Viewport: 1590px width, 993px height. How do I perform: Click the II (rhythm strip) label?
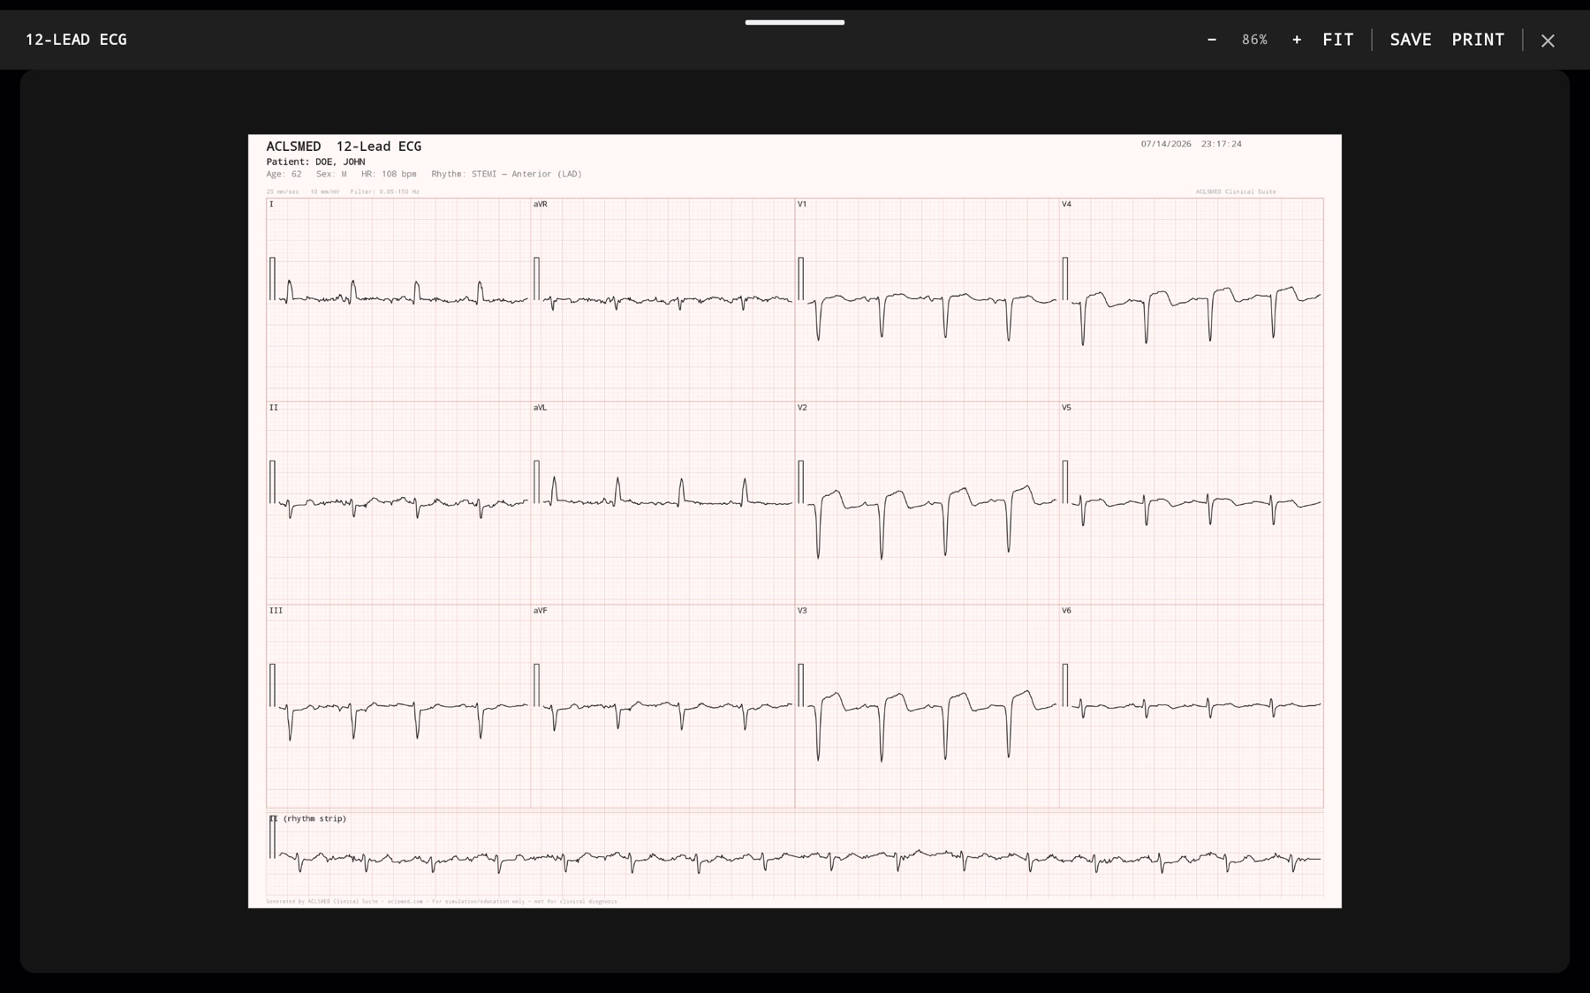pyautogui.click(x=307, y=819)
